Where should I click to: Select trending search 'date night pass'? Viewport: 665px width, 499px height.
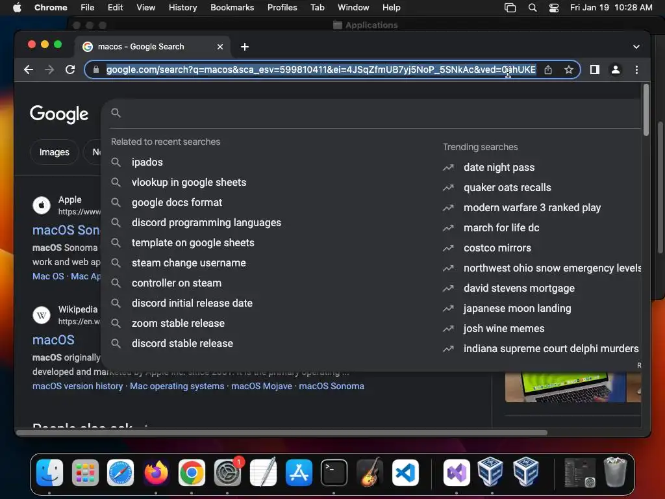(x=499, y=168)
